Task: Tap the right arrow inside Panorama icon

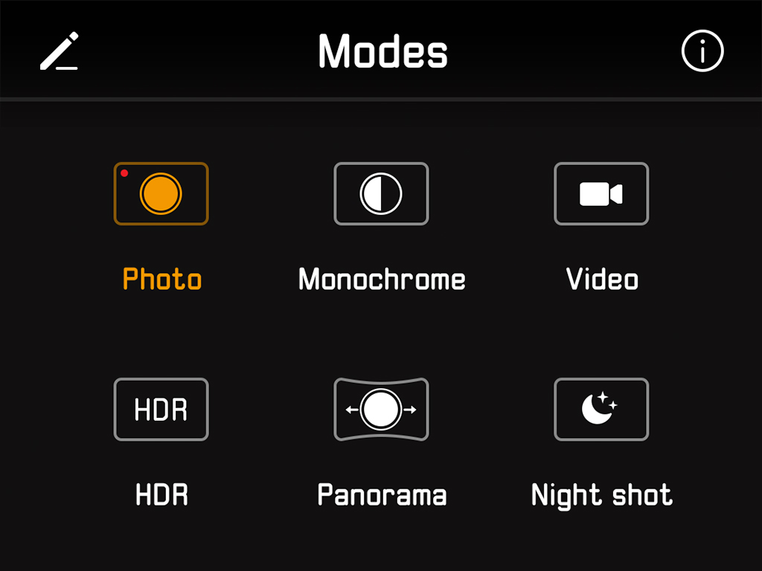Action: 410,410
